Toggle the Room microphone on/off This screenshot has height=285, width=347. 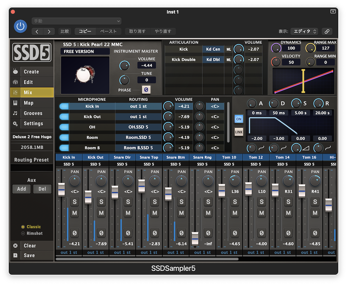tap(64, 137)
